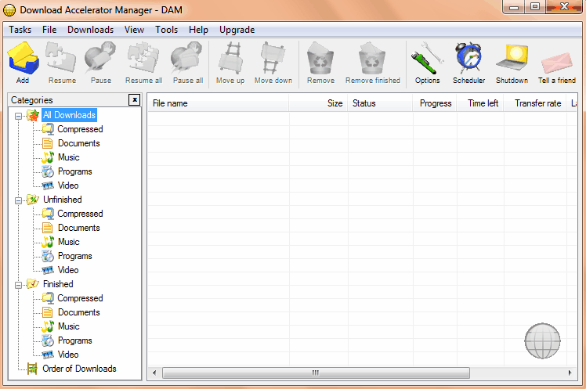
Task: Select Order of Downloads category
Action: click(79, 369)
